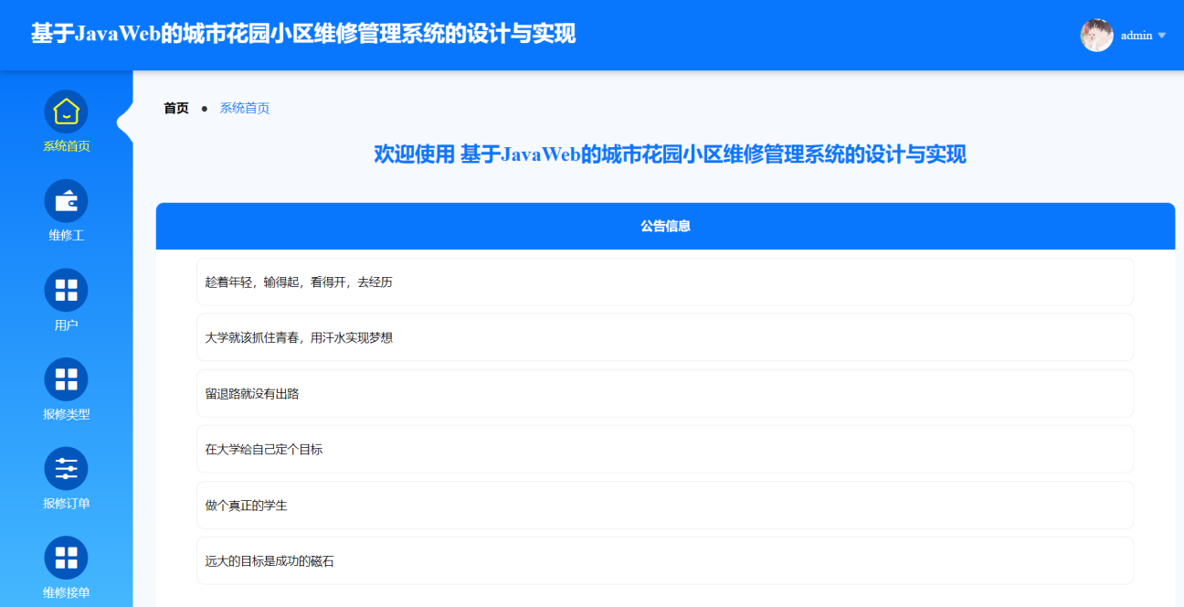Open 报修类型 sidebar menu label
Viewport: 1184px width, 607px height.
(67, 414)
